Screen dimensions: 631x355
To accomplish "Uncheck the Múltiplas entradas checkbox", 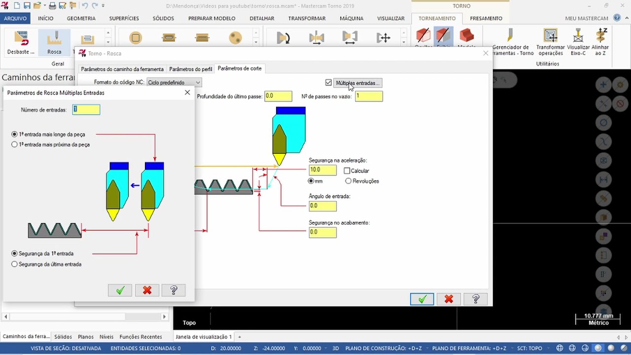I will click(x=328, y=83).
